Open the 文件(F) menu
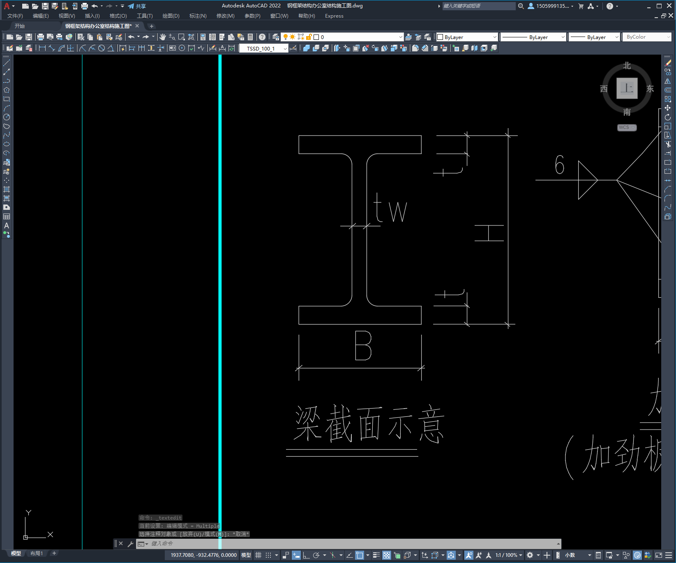The image size is (676, 563). pos(15,16)
